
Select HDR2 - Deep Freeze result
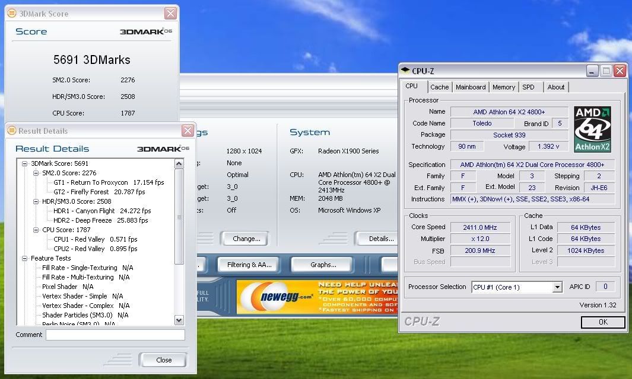click(101, 220)
